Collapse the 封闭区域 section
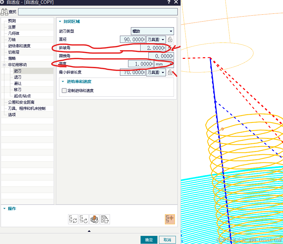The height and width of the screenshot is (244, 283). [60, 22]
